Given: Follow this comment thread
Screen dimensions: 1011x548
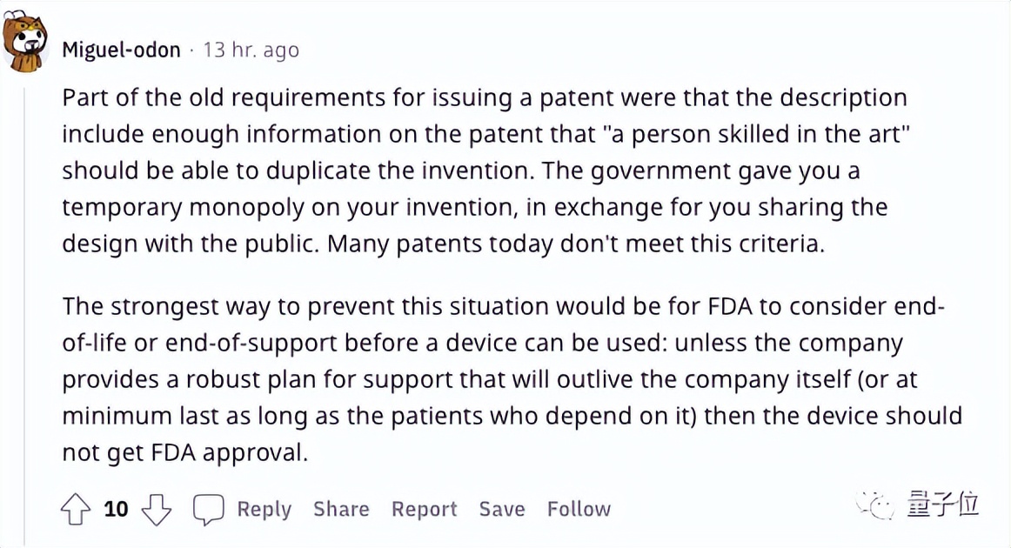Looking at the screenshot, I should pyautogui.click(x=579, y=510).
